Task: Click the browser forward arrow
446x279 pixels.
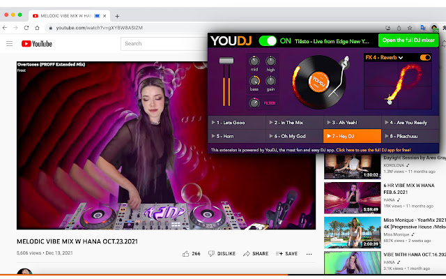Action: (x=15, y=28)
